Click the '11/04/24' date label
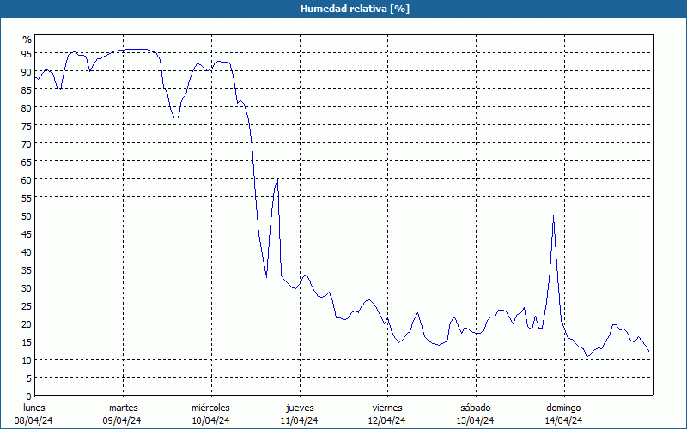This screenshot has height=429, width=687. [x=299, y=420]
